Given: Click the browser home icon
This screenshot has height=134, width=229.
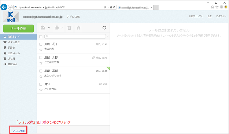Looking at the screenshot, I should (213, 7).
